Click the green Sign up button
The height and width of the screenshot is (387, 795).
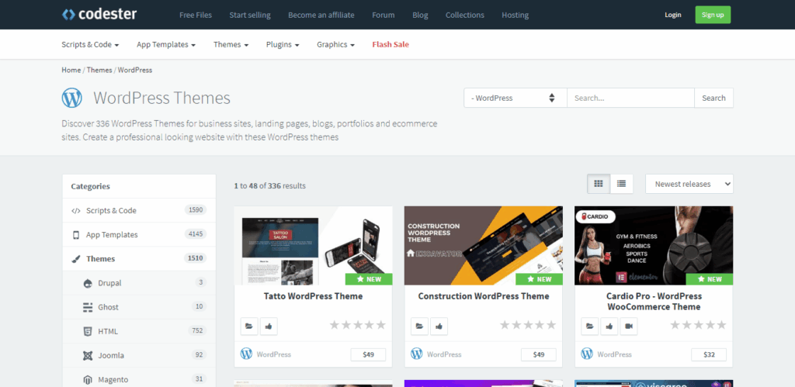pyautogui.click(x=713, y=15)
